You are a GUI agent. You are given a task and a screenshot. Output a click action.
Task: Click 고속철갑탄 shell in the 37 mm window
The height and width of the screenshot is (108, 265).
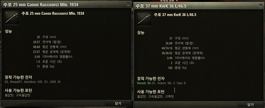pos(155,96)
